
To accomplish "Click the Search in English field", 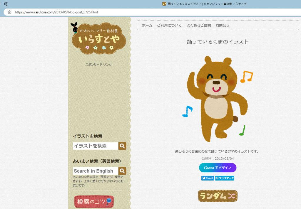I will 96,171.
